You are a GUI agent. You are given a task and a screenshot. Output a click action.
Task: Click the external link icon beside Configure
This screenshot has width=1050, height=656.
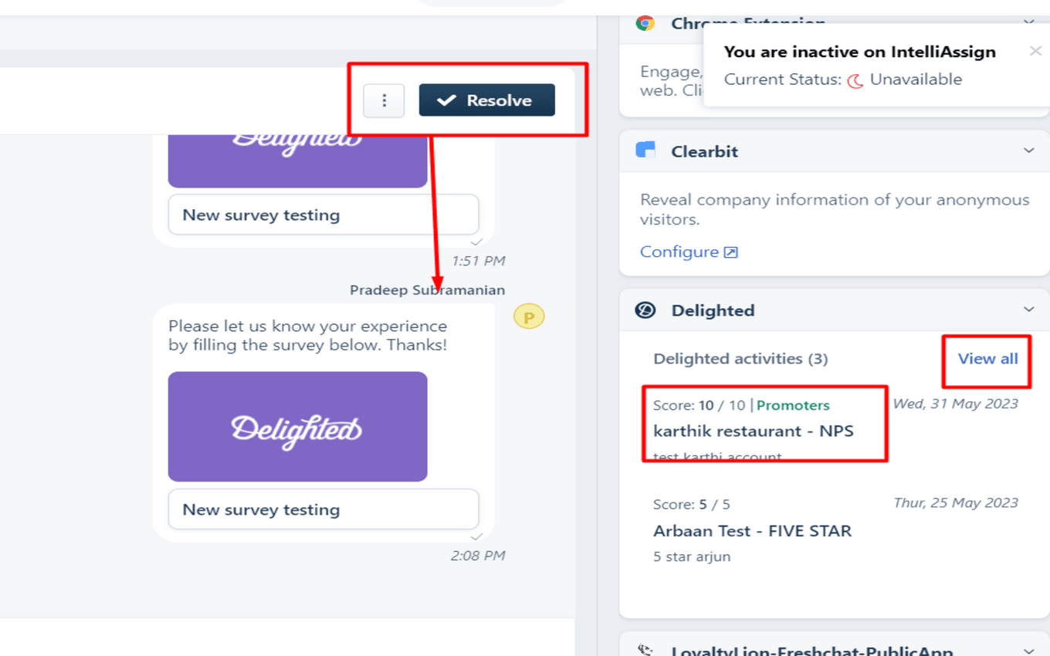point(730,252)
